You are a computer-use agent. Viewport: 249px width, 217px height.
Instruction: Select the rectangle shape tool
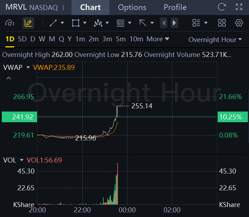76,23
